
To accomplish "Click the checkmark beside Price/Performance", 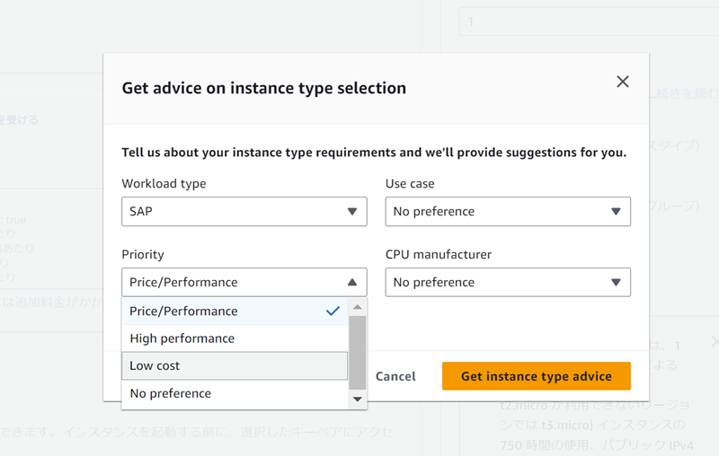I will point(333,311).
